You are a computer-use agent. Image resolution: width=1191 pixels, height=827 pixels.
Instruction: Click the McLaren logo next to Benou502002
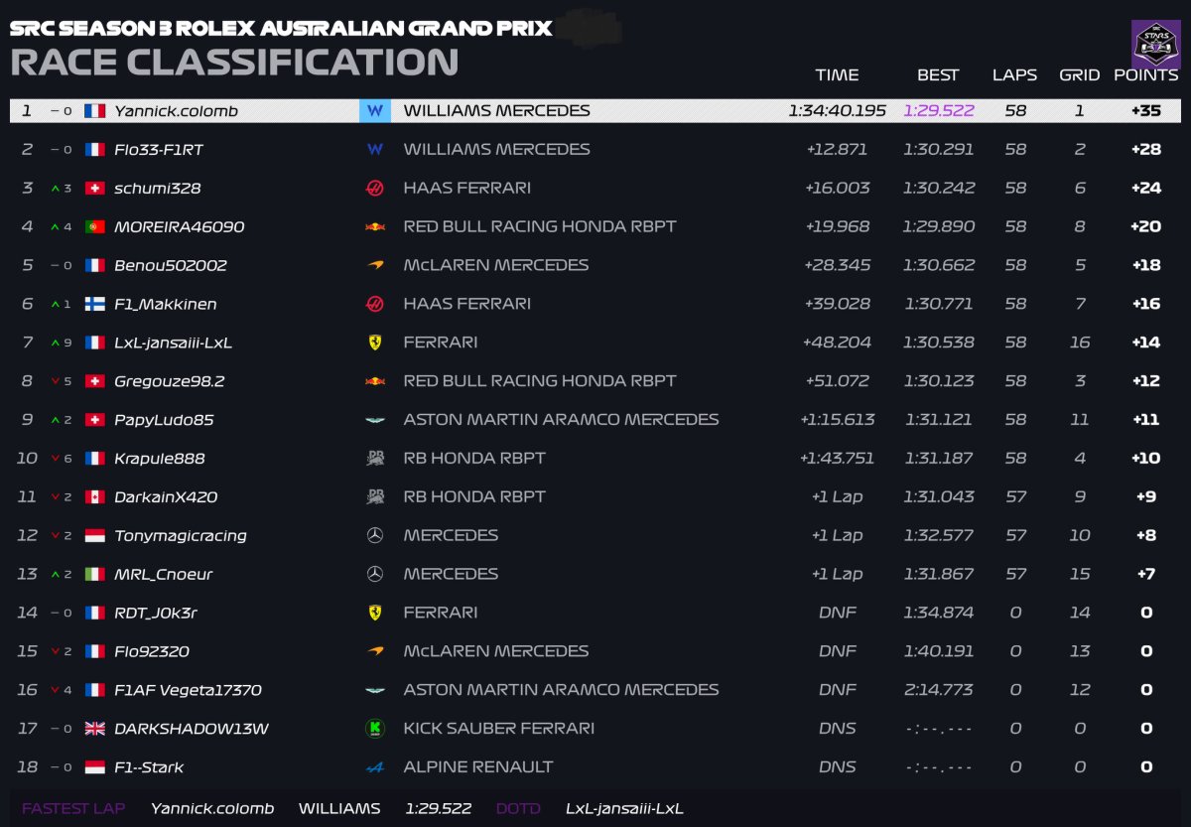point(374,265)
